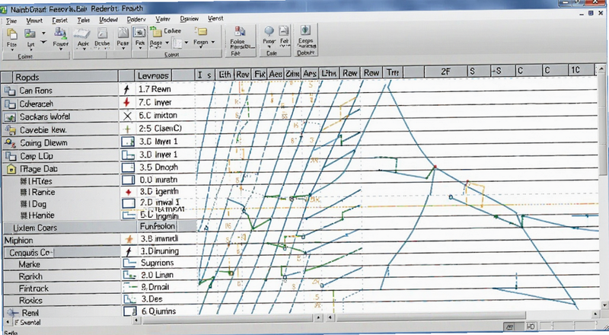Toggle the box for 2.D inwal 1
This screenshot has width=609, height=335.
(129, 203)
